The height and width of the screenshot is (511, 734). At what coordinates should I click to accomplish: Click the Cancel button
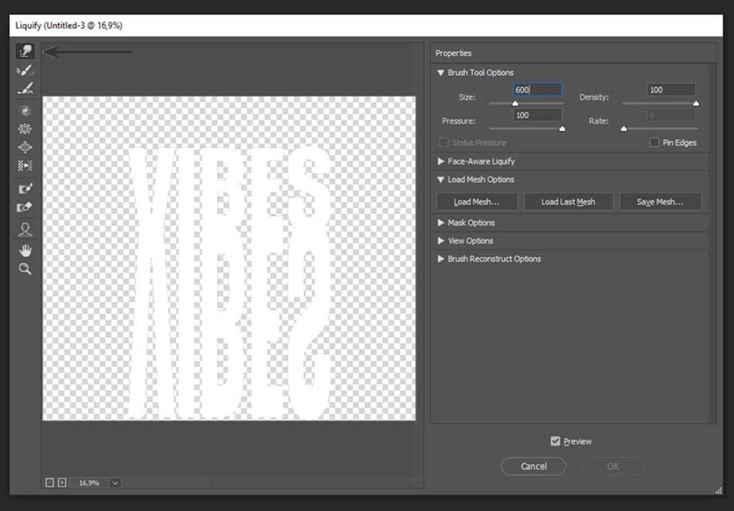tap(534, 466)
